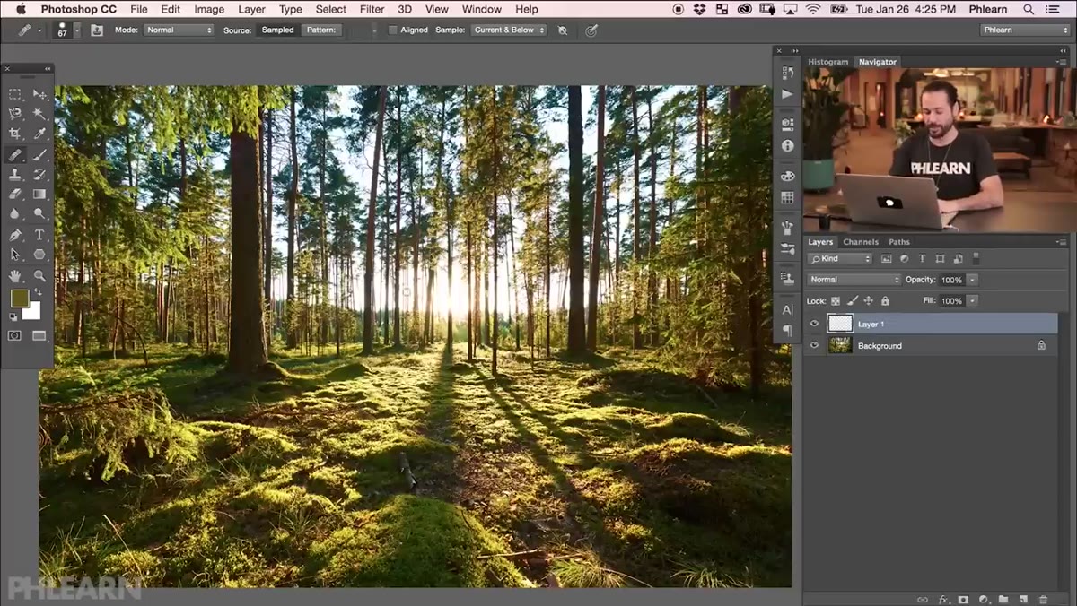Image resolution: width=1077 pixels, height=606 pixels.
Task: Select the Rectangular Marquee tool
Action: coord(15,94)
